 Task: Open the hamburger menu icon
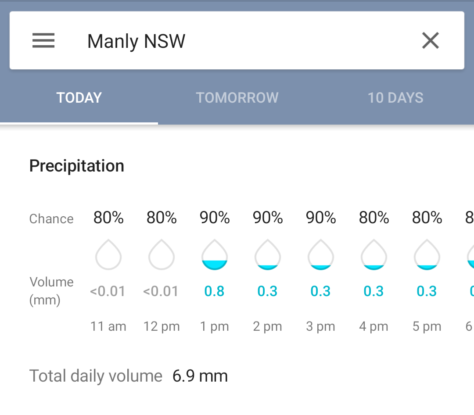tap(43, 40)
